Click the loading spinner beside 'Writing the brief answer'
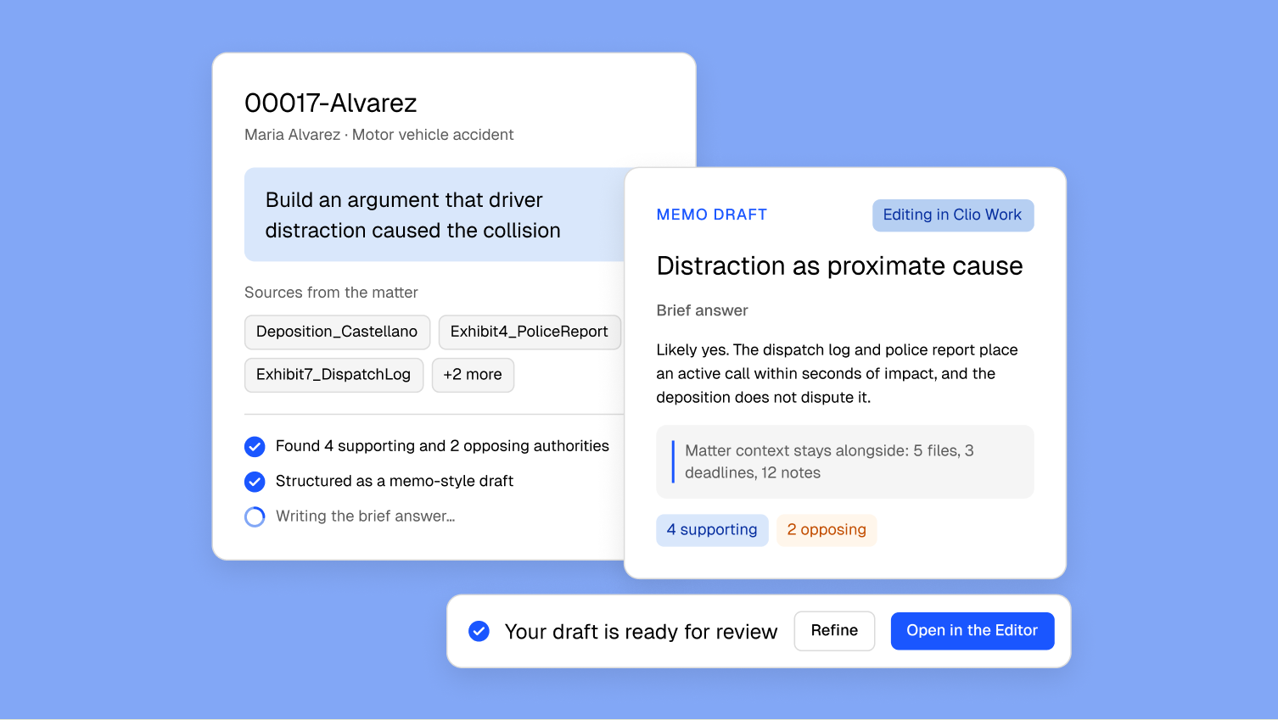This screenshot has height=720, width=1278. pos(255,516)
